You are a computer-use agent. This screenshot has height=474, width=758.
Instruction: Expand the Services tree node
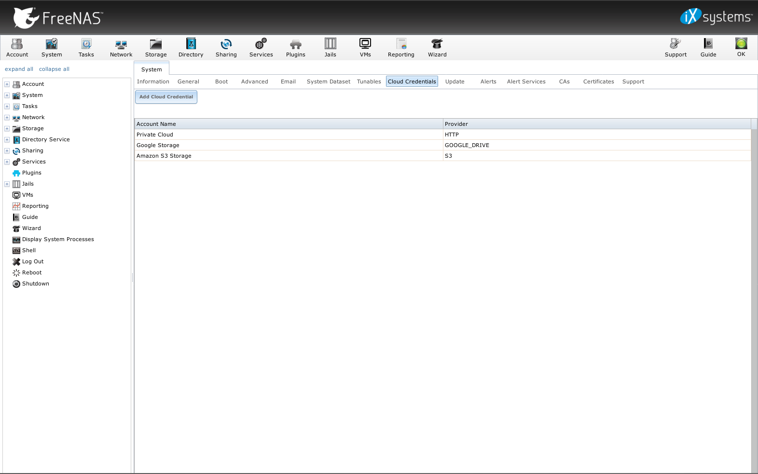coord(7,162)
